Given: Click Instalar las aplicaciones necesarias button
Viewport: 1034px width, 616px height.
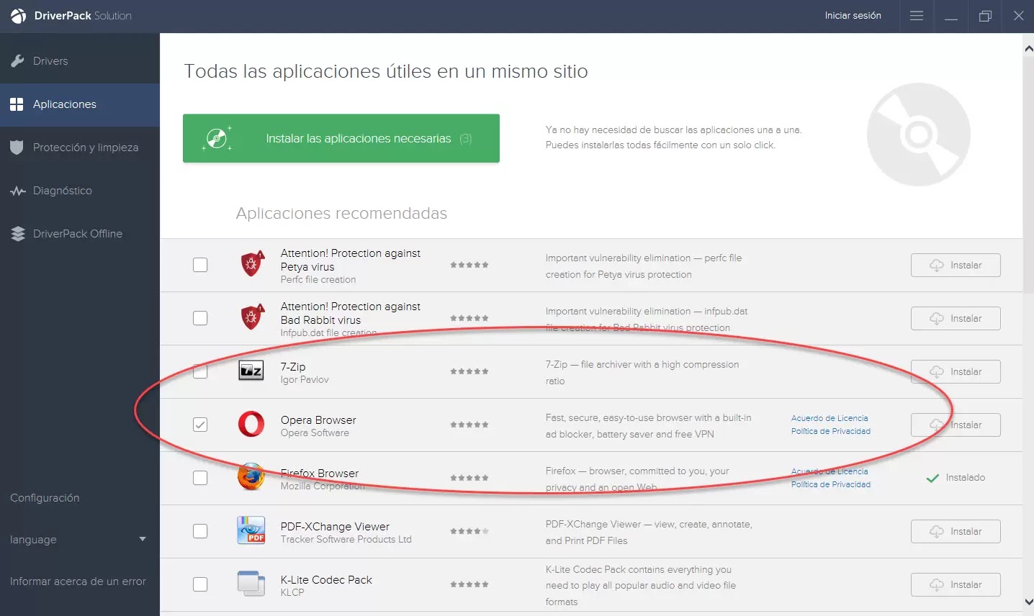Looking at the screenshot, I should (341, 138).
